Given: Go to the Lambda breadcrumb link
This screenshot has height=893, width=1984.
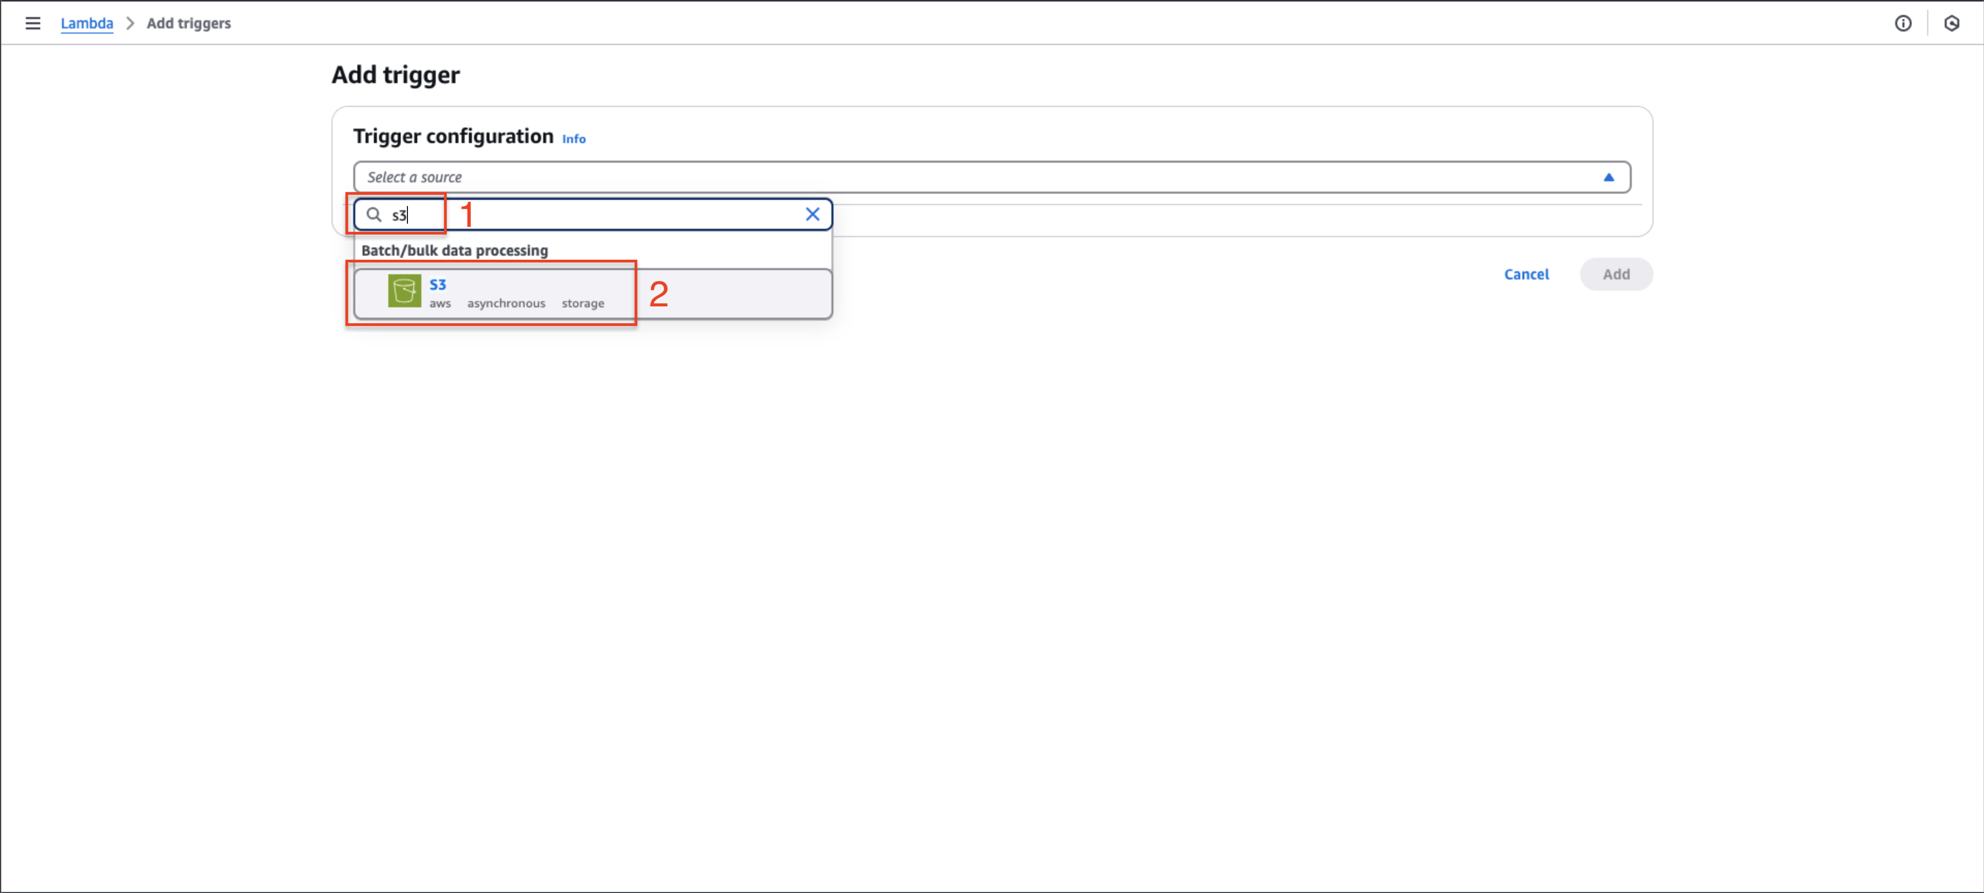Looking at the screenshot, I should [87, 23].
